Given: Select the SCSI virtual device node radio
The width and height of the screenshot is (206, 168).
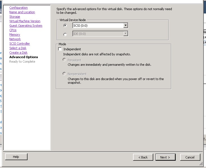Looking at the screenshot, I should [65, 26].
